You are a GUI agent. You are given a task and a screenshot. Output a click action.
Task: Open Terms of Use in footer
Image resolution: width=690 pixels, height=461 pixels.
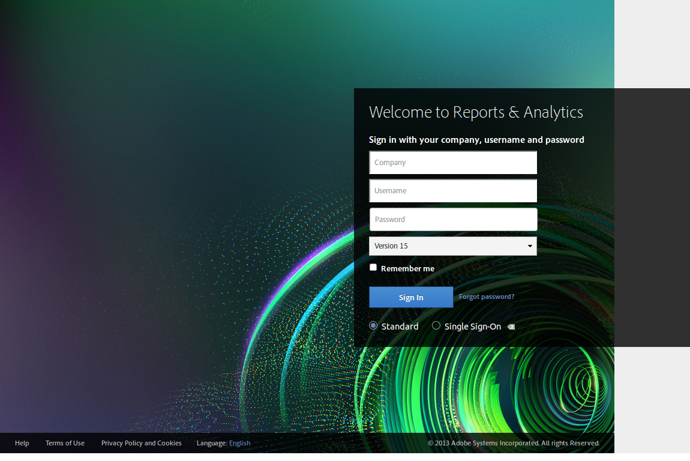point(65,443)
